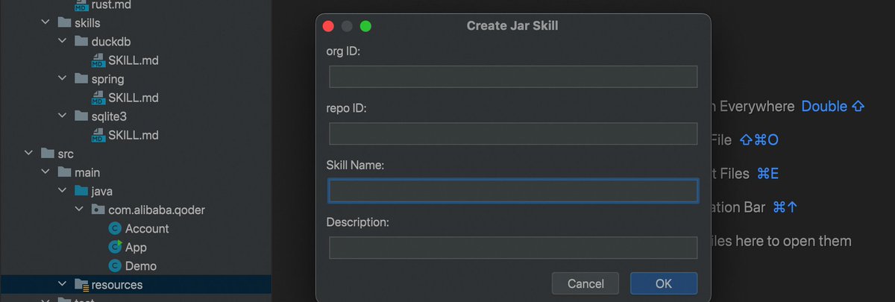Image resolution: width=895 pixels, height=302 pixels.
Task: Select the Demo class label
Action: click(x=141, y=265)
